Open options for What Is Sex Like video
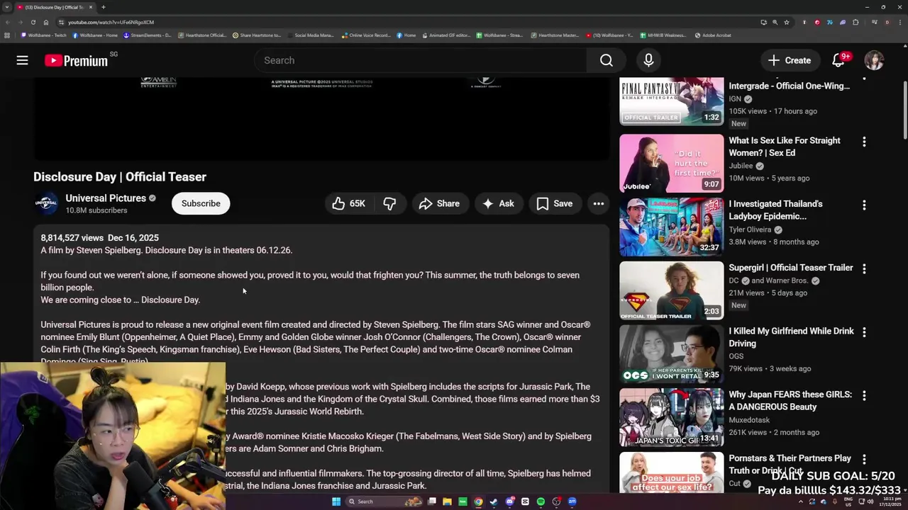Image resolution: width=908 pixels, height=510 pixels. (x=864, y=142)
